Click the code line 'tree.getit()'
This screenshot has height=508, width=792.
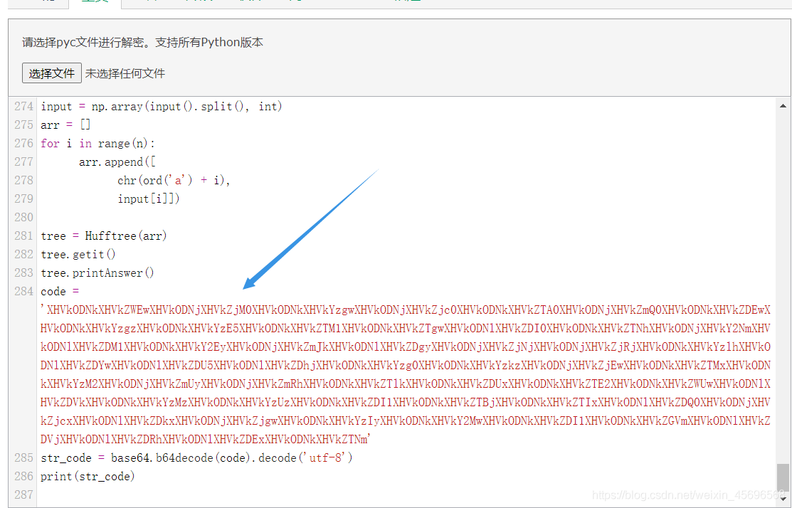(x=78, y=255)
